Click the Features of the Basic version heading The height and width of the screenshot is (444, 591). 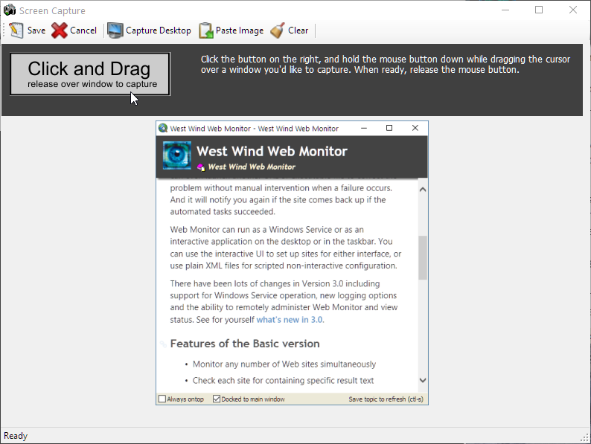pos(245,344)
